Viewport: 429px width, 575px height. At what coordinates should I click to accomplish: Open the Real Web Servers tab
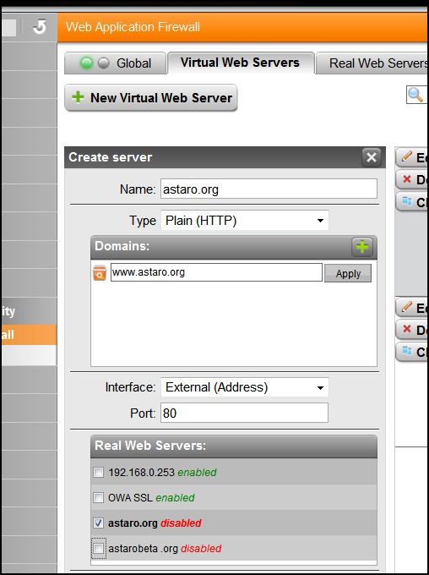[x=372, y=63]
